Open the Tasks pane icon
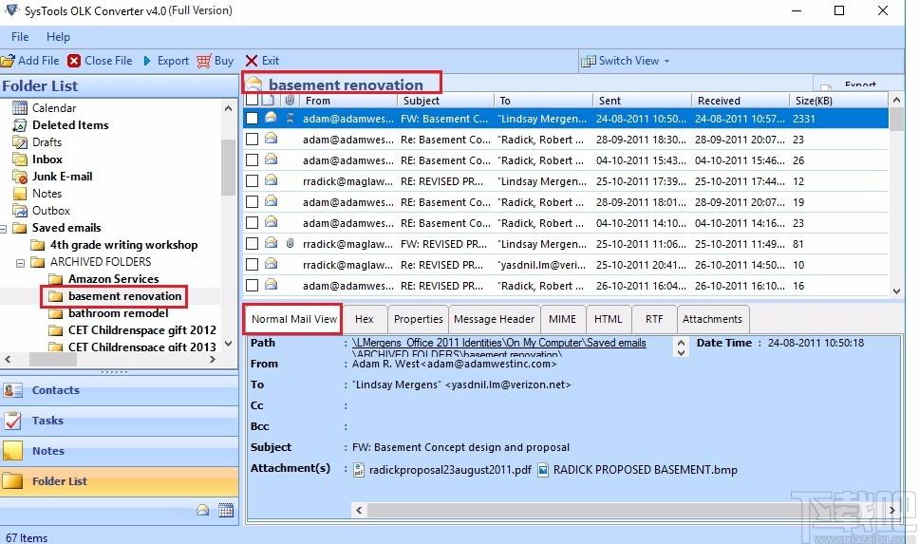 pos(12,421)
